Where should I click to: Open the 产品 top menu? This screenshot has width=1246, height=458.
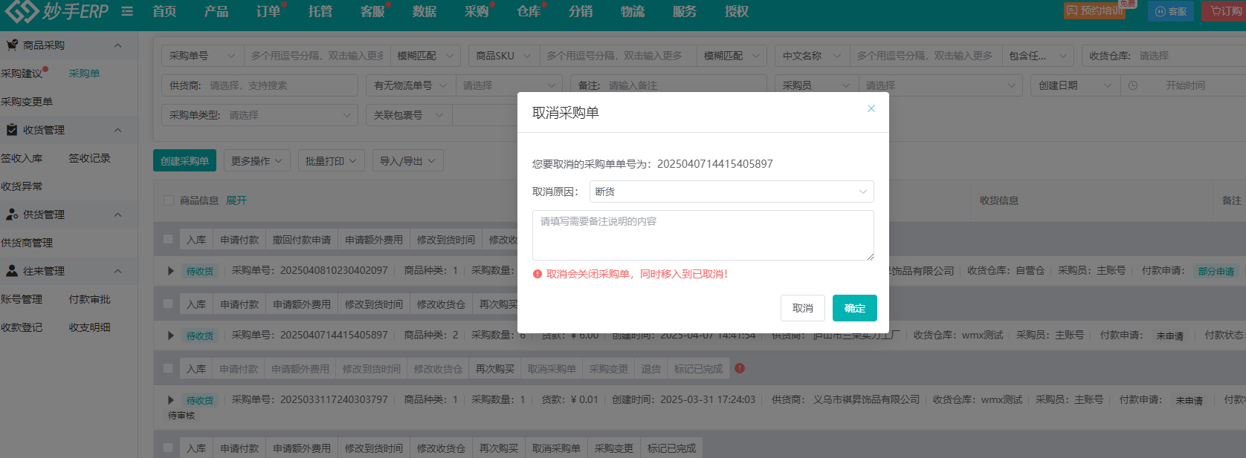pos(216,11)
